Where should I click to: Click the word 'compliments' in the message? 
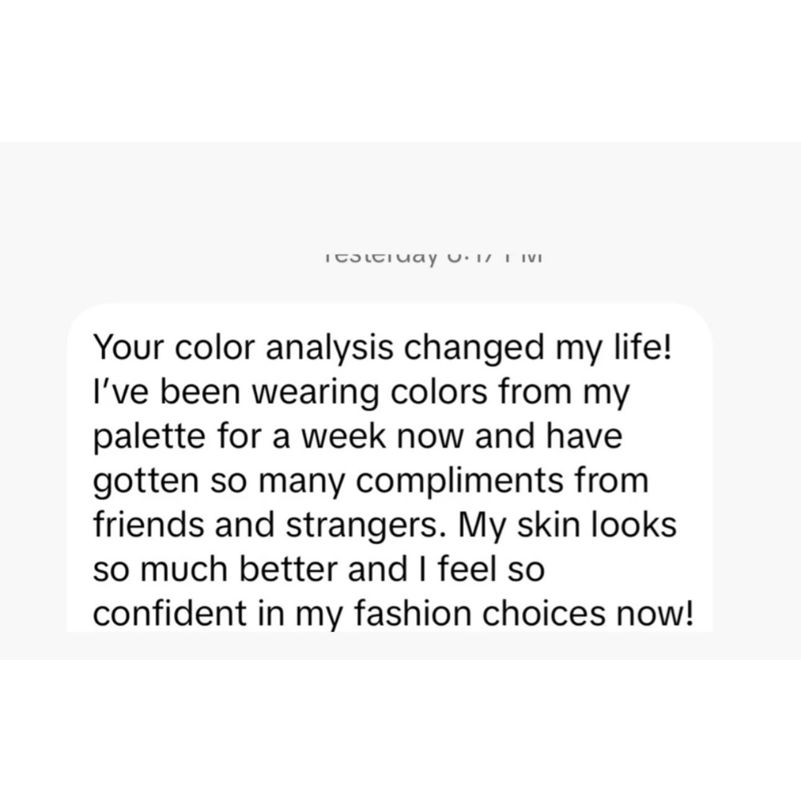click(459, 481)
